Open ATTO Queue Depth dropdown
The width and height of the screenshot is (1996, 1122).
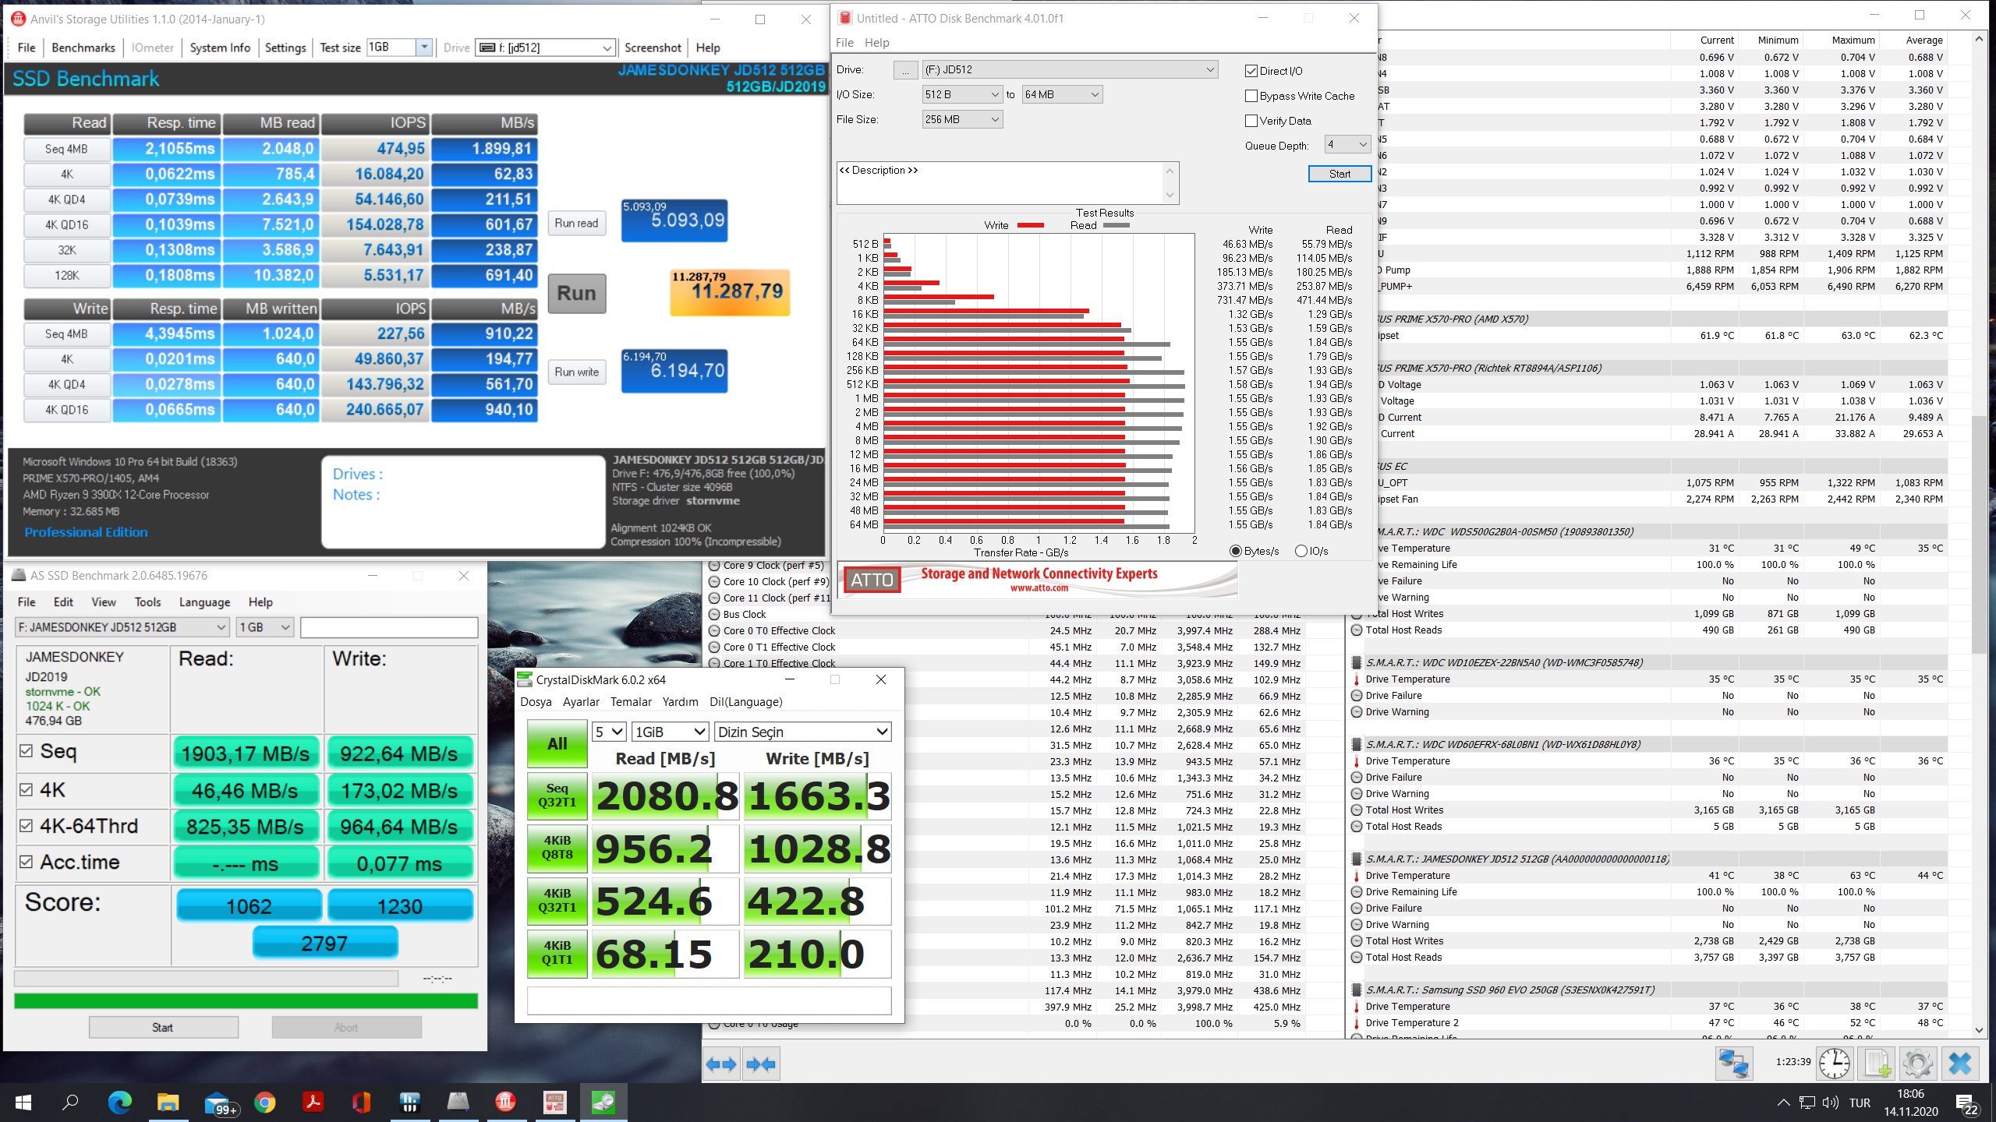point(1347,145)
